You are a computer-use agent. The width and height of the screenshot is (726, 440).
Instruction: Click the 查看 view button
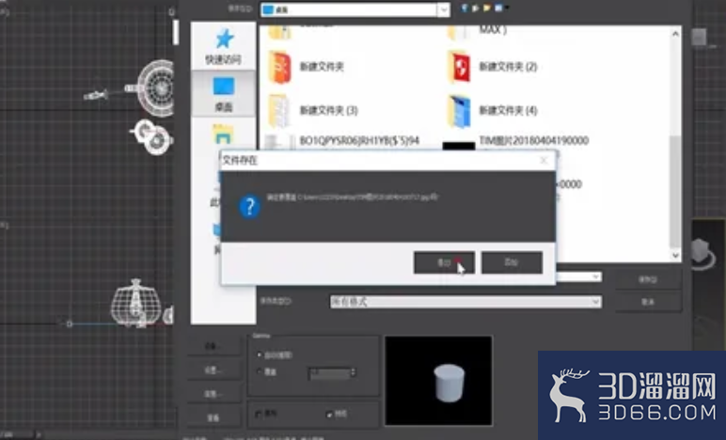click(213, 417)
